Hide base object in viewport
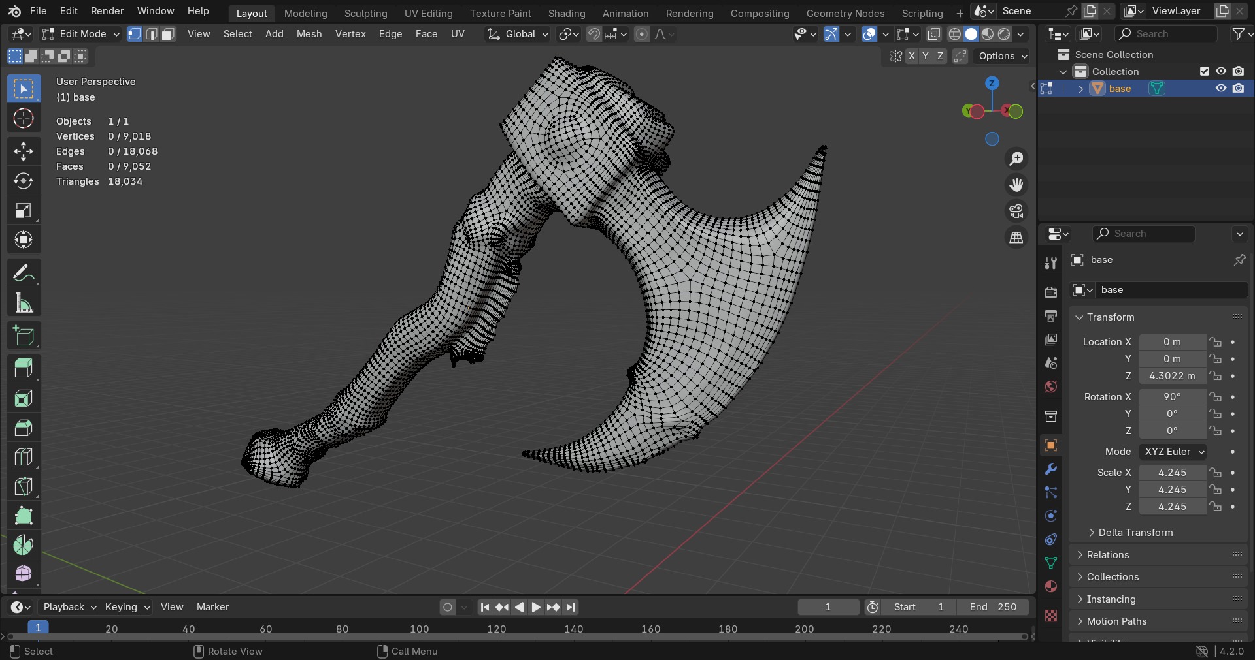 pyautogui.click(x=1221, y=88)
